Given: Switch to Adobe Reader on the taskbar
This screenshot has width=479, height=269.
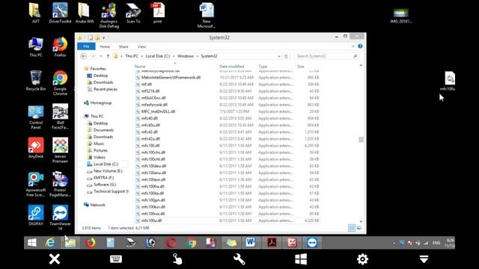Looking at the screenshot, I should pos(272,243).
